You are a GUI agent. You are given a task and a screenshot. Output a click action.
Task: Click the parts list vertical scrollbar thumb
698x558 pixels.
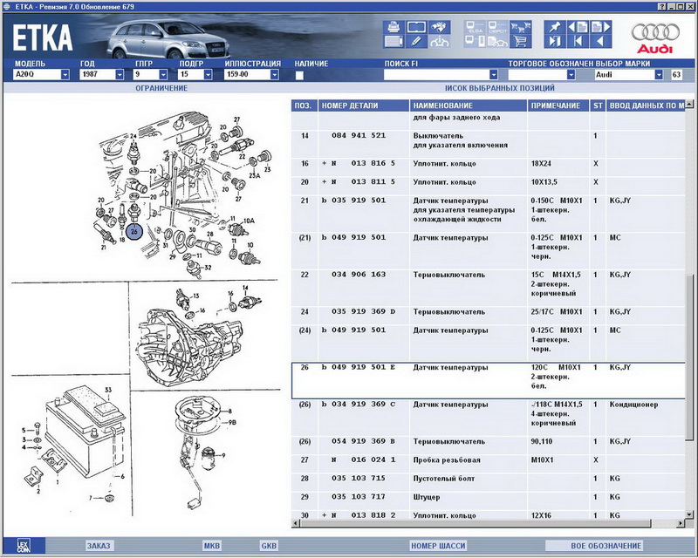click(x=689, y=356)
